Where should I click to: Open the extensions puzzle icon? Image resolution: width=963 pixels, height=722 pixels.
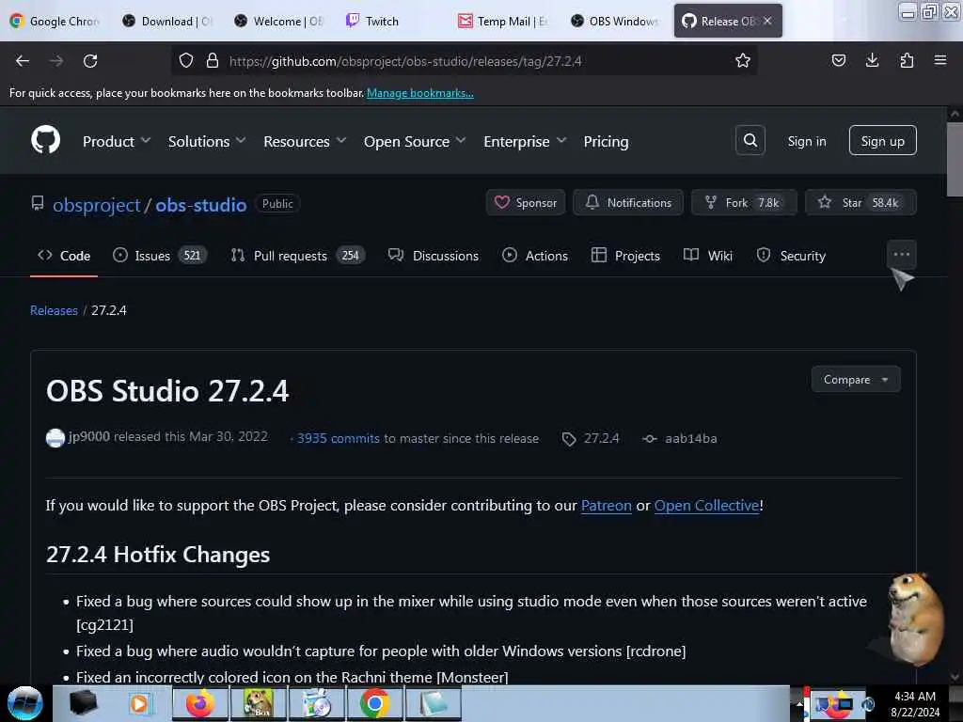pyautogui.click(x=907, y=60)
